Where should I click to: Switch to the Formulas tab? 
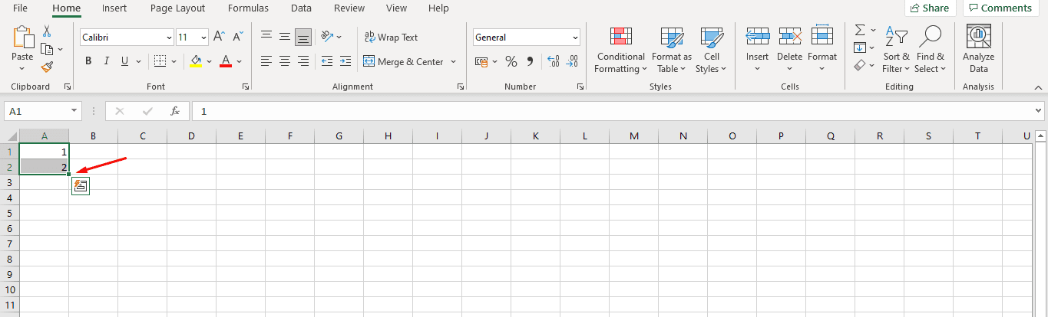tap(248, 8)
